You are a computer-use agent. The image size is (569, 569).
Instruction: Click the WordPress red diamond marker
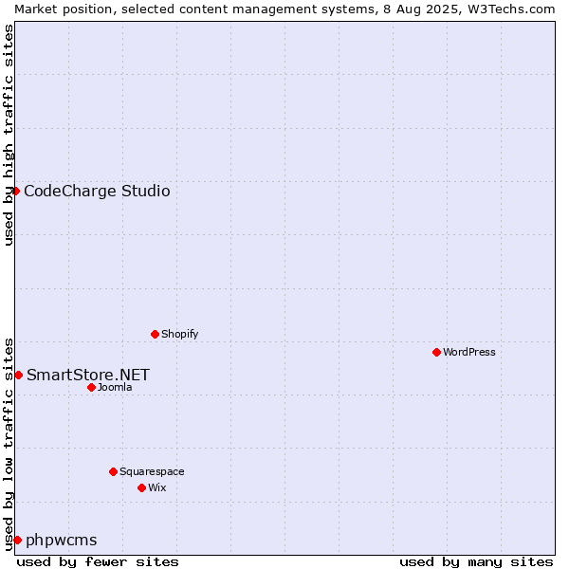point(436,353)
